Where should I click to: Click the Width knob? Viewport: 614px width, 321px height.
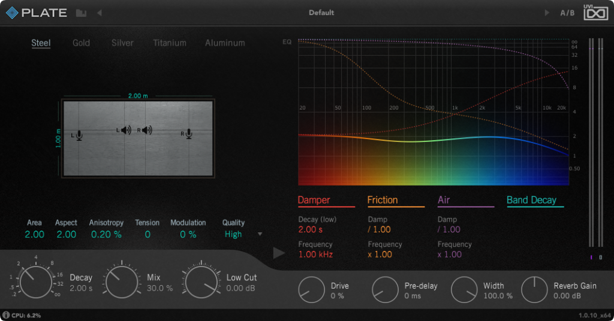point(464,290)
